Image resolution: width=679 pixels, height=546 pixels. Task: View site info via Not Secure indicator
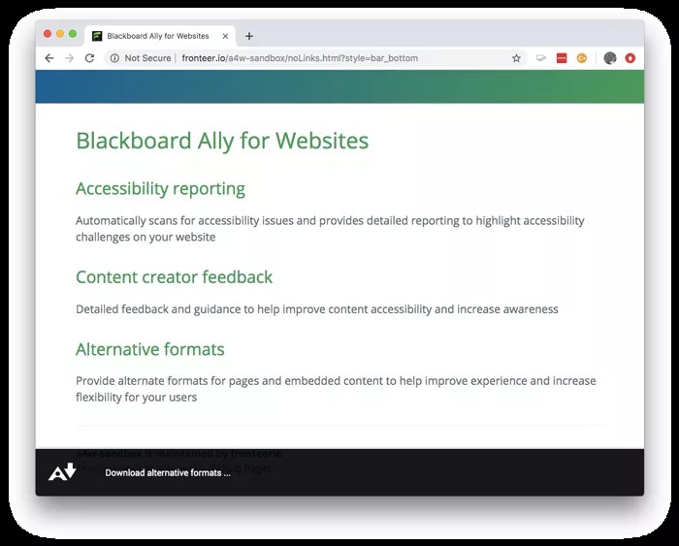[x=141, y=58]
